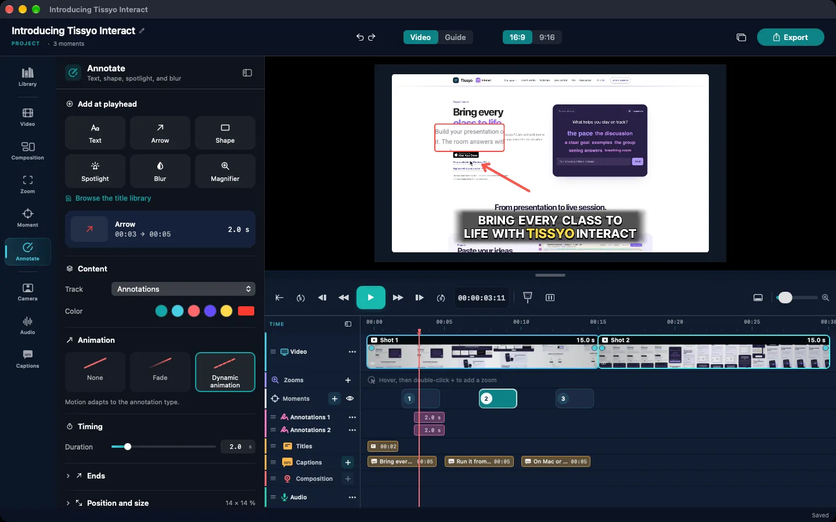Open the Track Annotations dropdown
The width and height of the screenshot is (836, 522).
(183, 289)
